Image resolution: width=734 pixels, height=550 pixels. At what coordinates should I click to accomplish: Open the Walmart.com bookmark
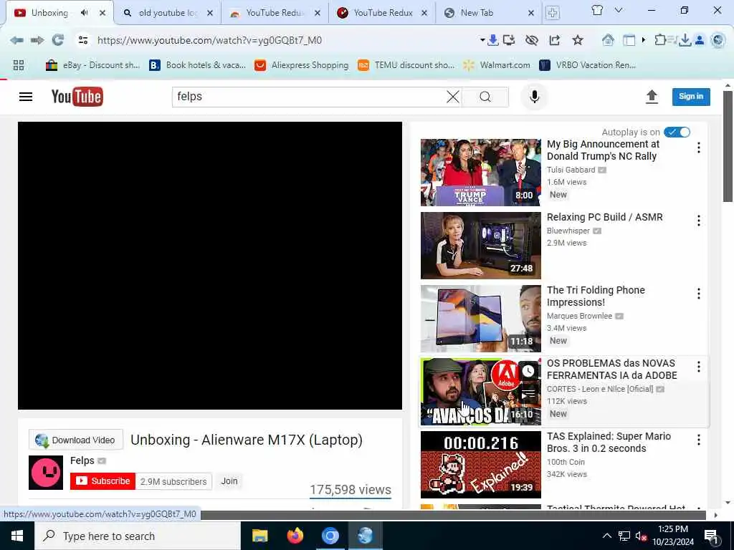click(x=497, y=65)
